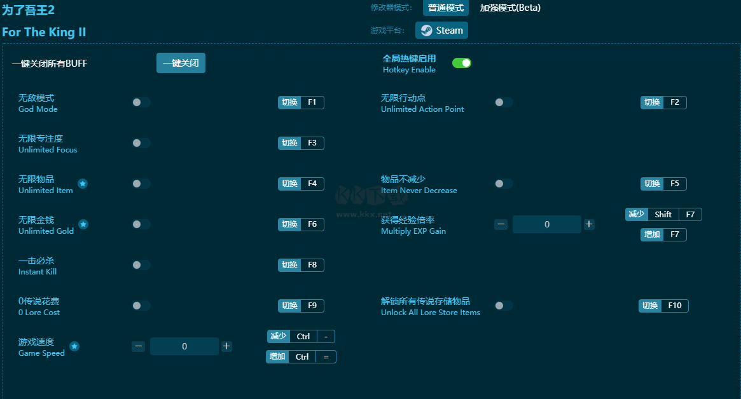Turn on Unlock All Lore Store Items
Screen dimensions: 741x399
tap(504, 306)
